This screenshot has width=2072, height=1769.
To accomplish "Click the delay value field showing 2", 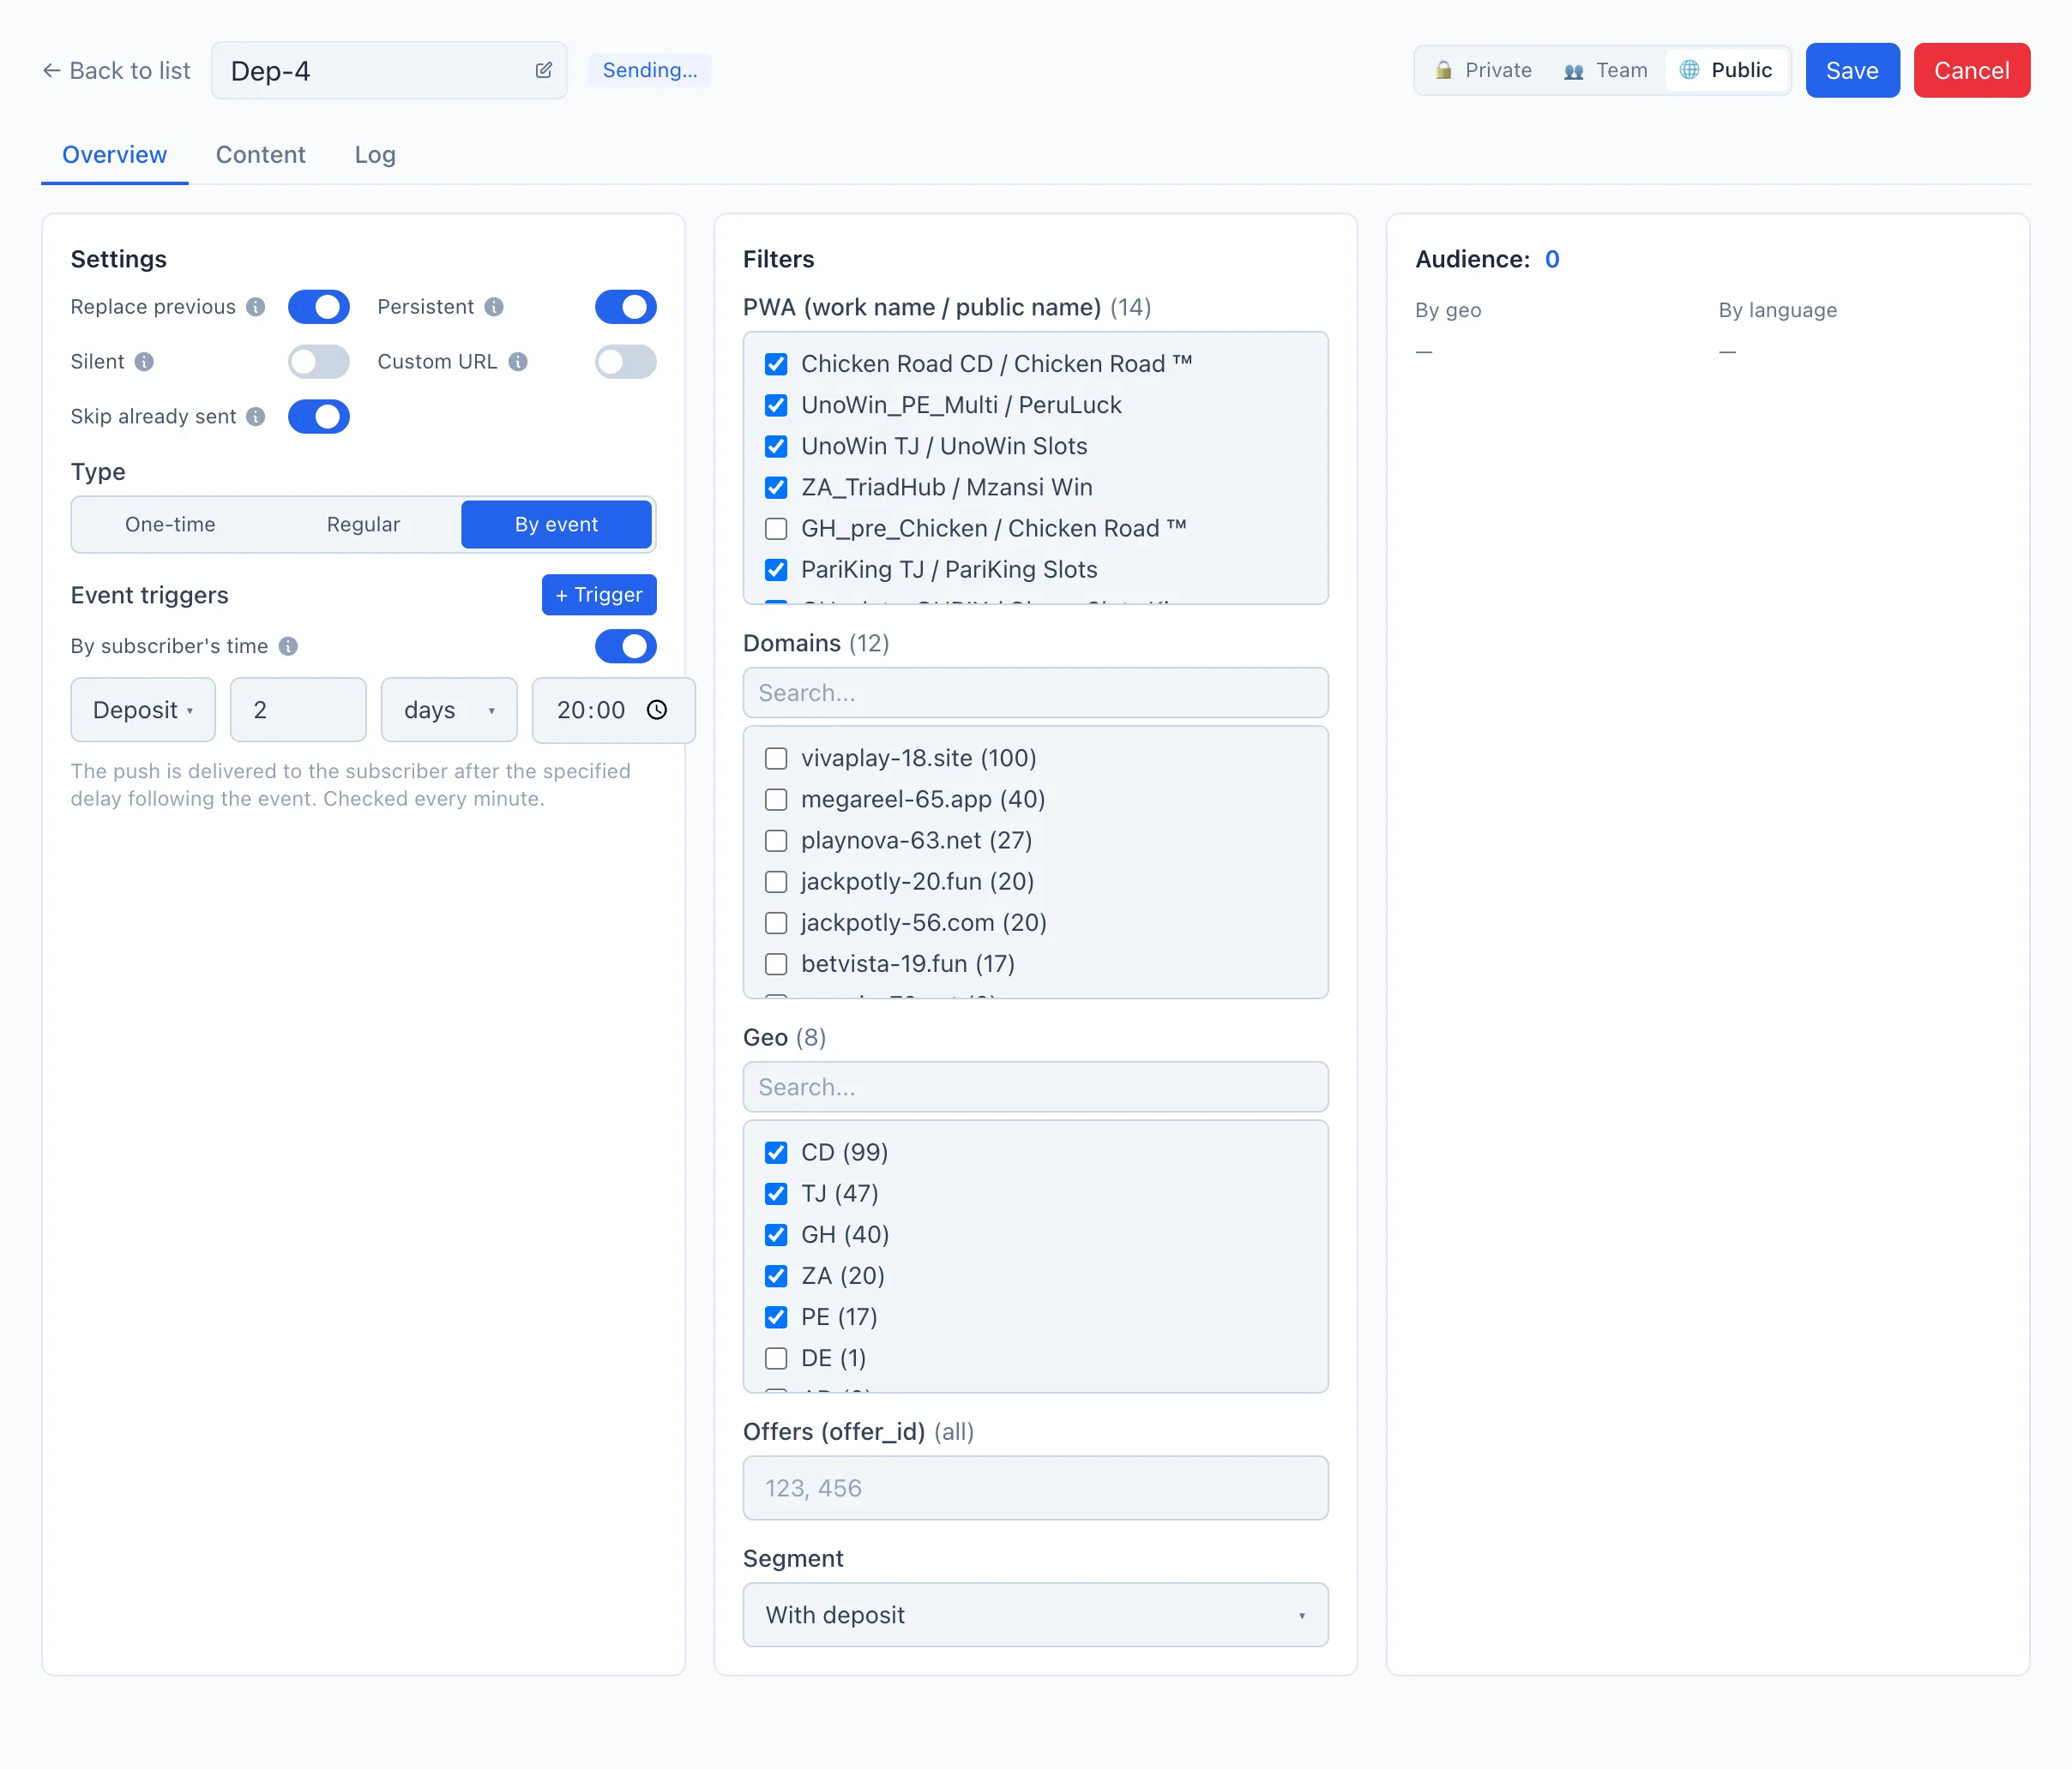I will coord(298,710).
